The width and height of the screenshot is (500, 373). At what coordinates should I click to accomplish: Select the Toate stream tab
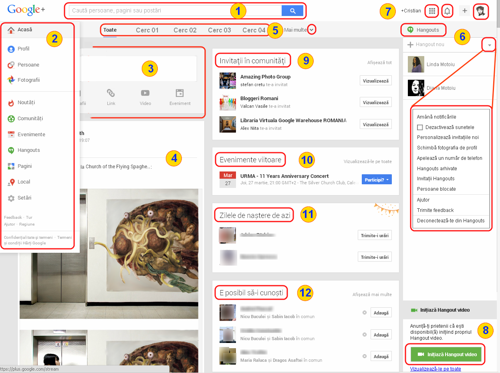110,30
